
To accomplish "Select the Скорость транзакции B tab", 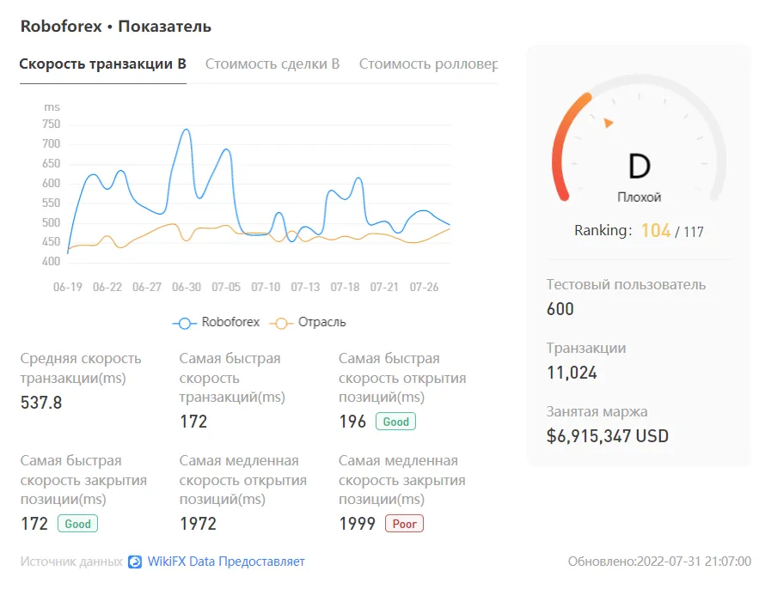I will (x=102, y=64).
